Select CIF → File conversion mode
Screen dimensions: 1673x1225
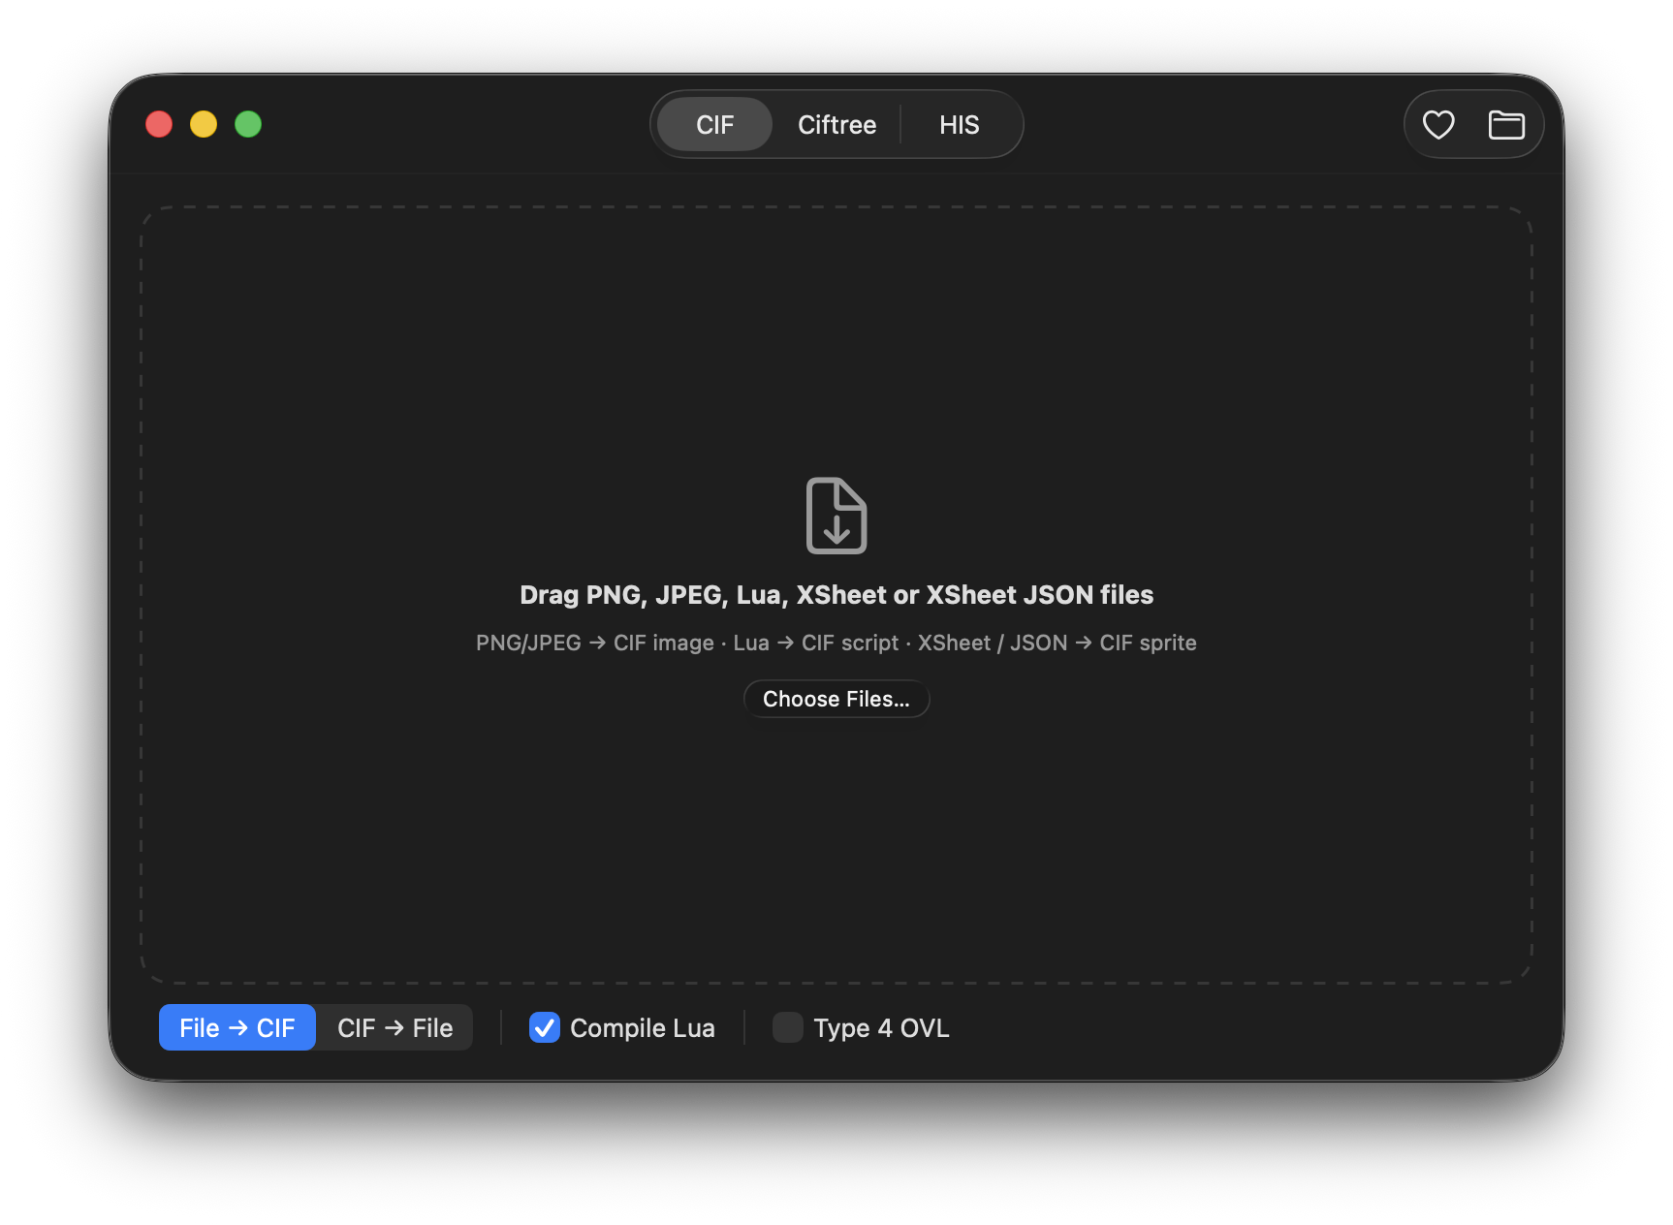[395, 1027]
